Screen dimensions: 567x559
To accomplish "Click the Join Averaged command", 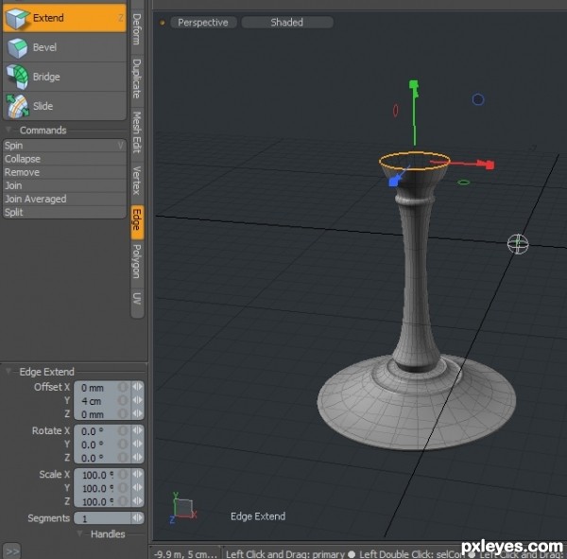I will (x=64, y=200).
